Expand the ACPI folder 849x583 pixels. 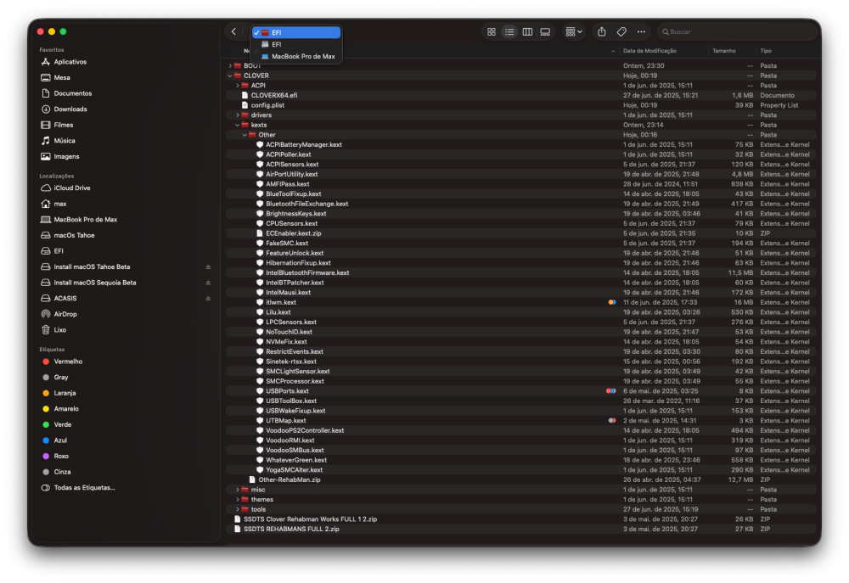[238, 86]
